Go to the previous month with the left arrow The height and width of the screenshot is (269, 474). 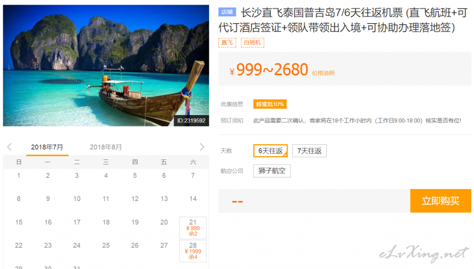[9, 147]
